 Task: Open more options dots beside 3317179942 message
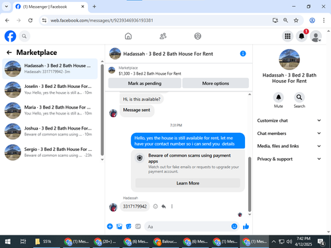(171, 206)
